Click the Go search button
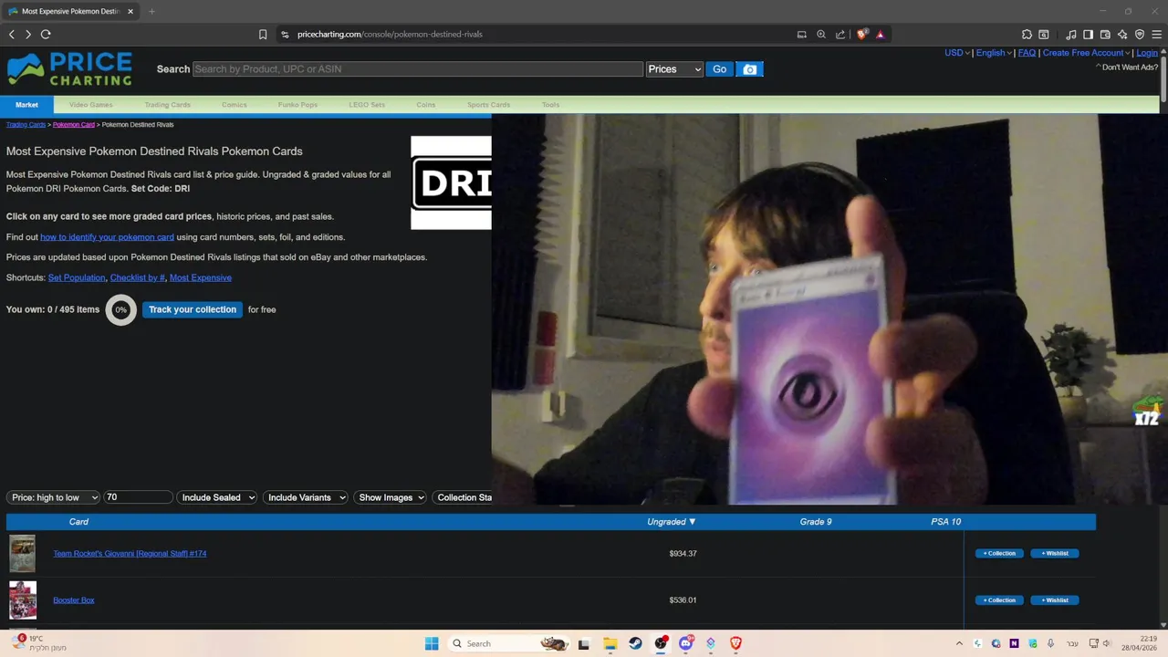1168x657 pixels. (719, 69)
